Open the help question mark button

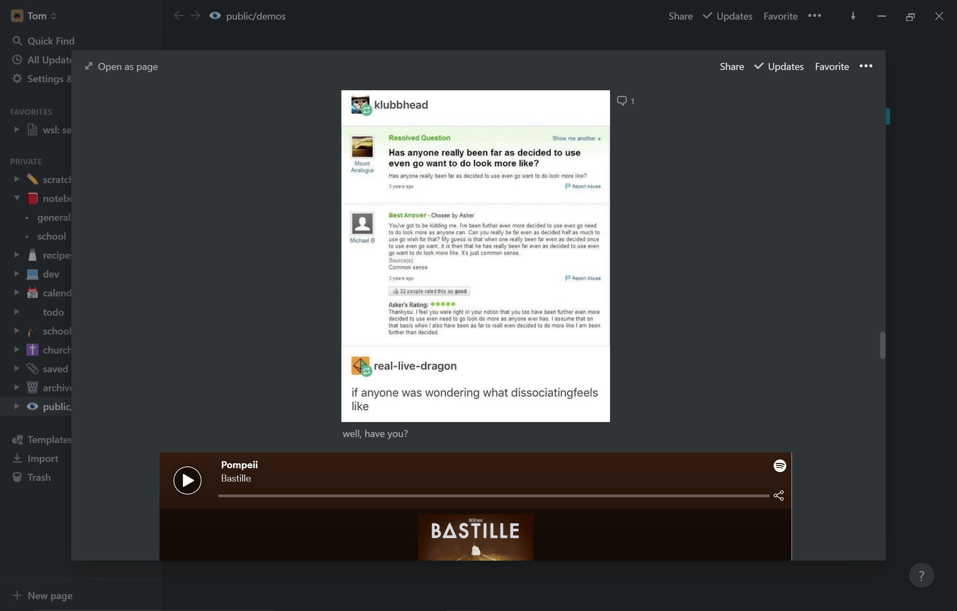921,575
